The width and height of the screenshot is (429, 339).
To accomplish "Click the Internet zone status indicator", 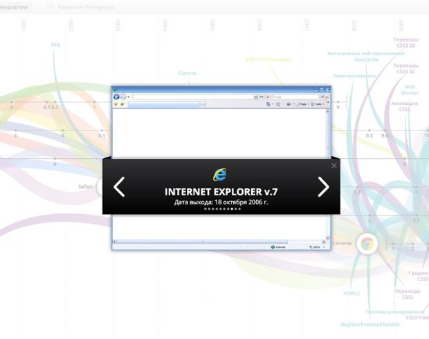I will pyautogui.click(x=278, y=247).
